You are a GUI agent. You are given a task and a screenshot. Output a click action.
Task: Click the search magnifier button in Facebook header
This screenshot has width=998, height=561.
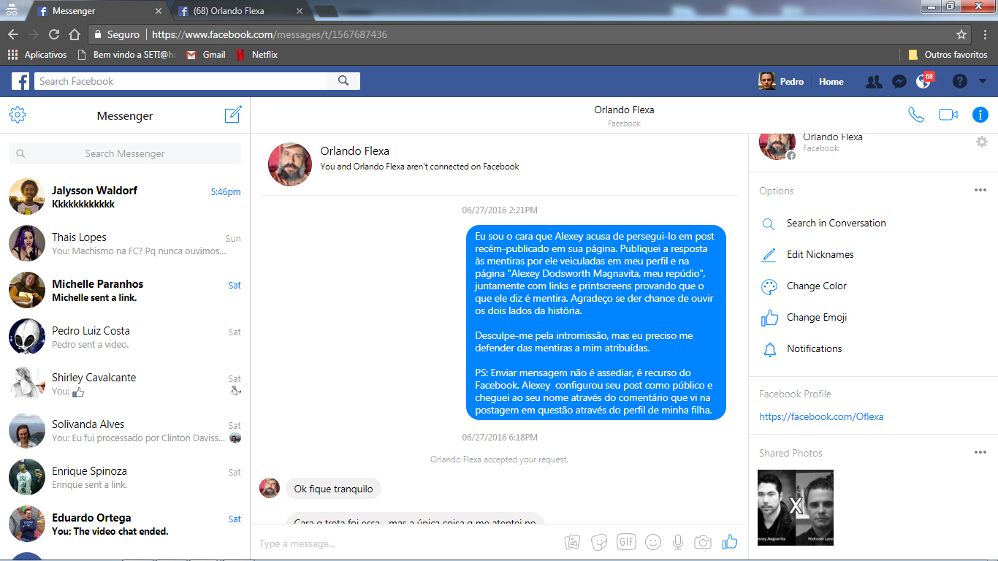343,81
